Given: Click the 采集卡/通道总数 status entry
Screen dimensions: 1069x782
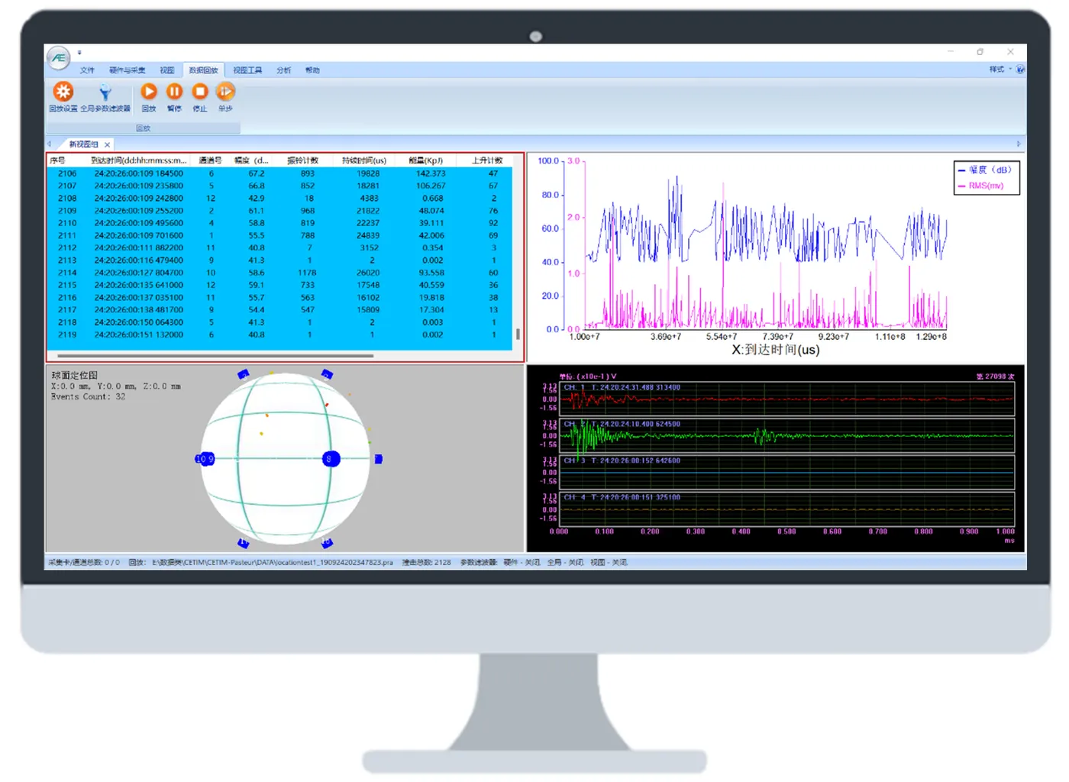Looking at the screenshot, I should [84, 563].
